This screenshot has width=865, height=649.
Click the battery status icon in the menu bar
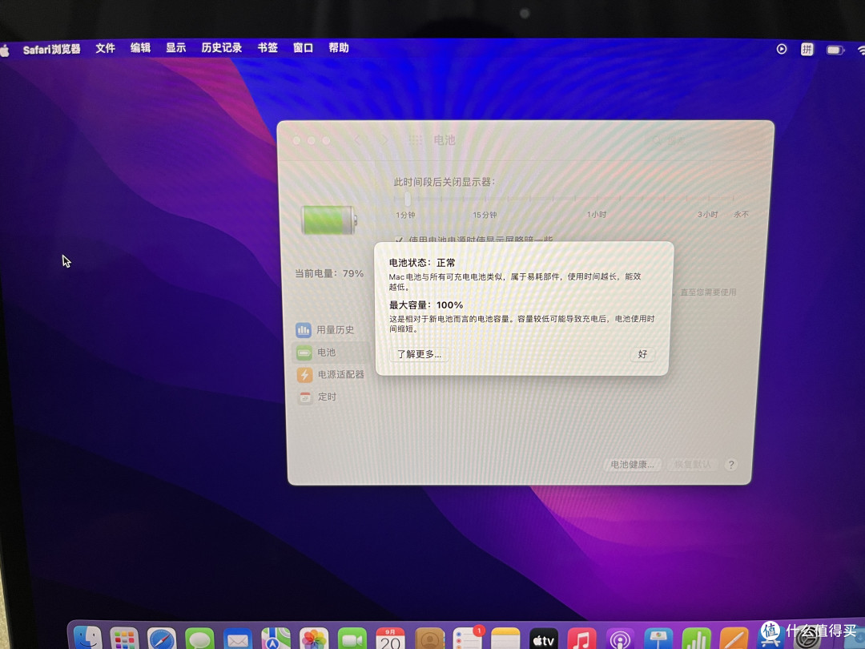[835, 50]
